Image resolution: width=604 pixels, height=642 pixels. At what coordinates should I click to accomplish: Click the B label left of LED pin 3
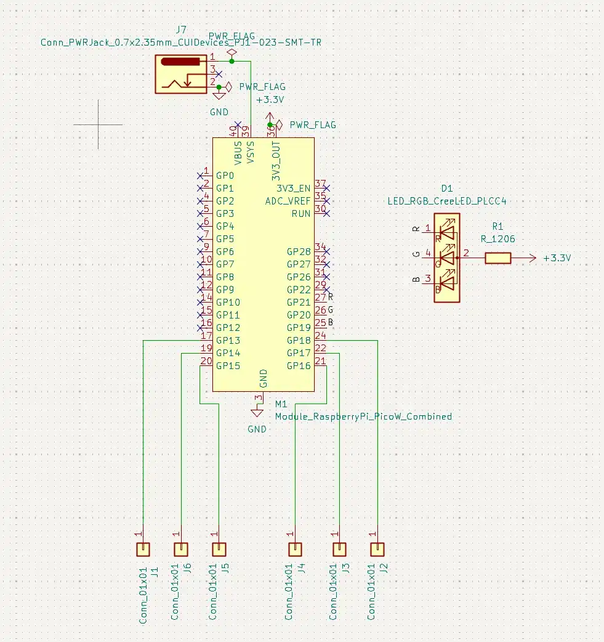(416, 280)
